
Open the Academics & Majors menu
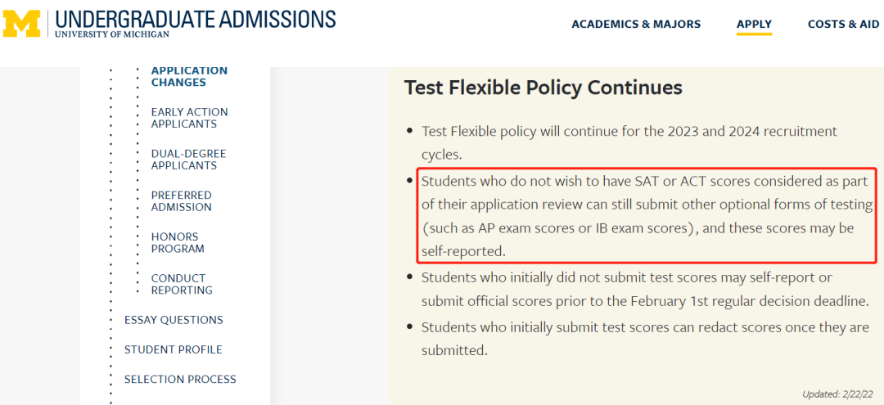coord(636,25)
